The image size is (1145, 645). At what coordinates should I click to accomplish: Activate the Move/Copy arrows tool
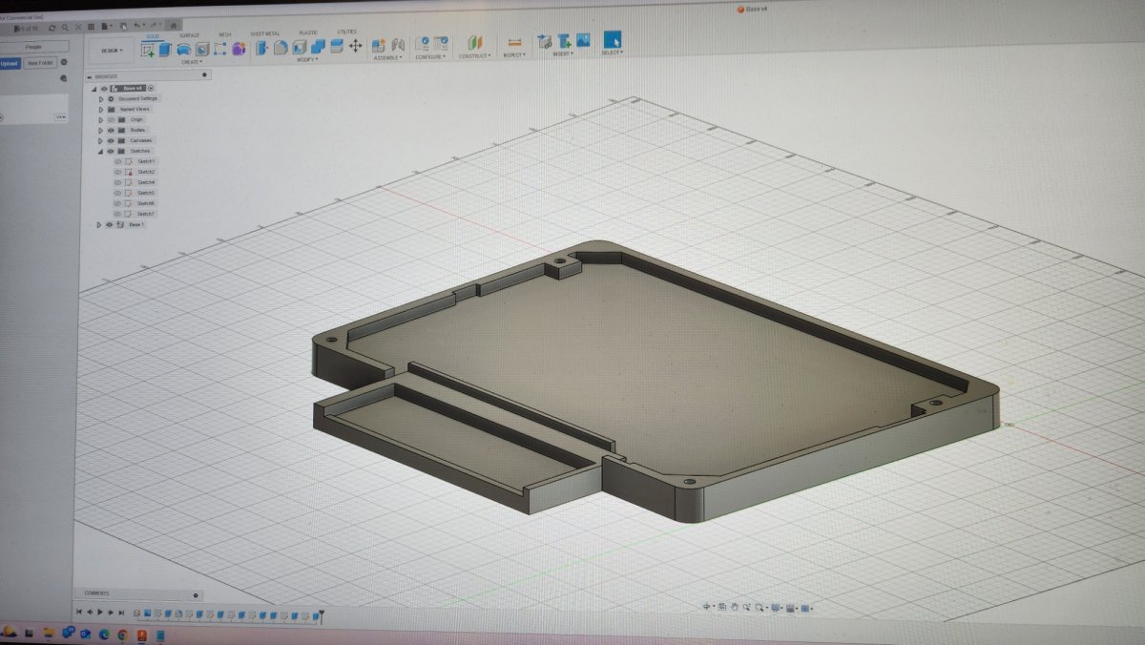[356, 46]
